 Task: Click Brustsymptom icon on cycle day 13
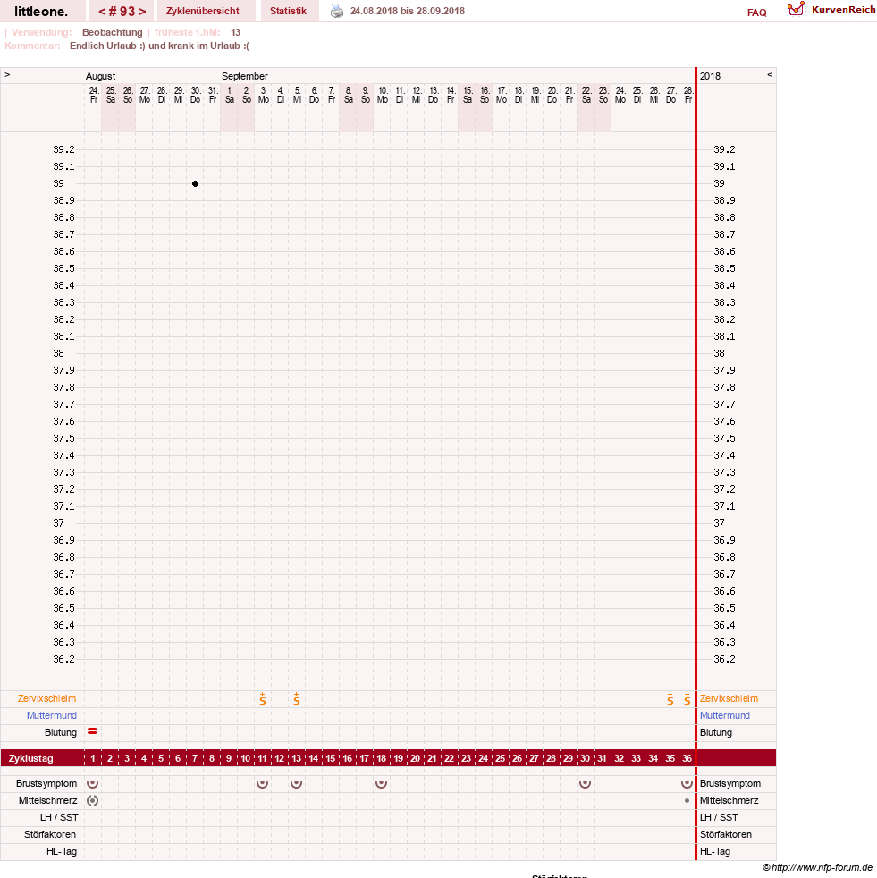click(x=296, y=783)
